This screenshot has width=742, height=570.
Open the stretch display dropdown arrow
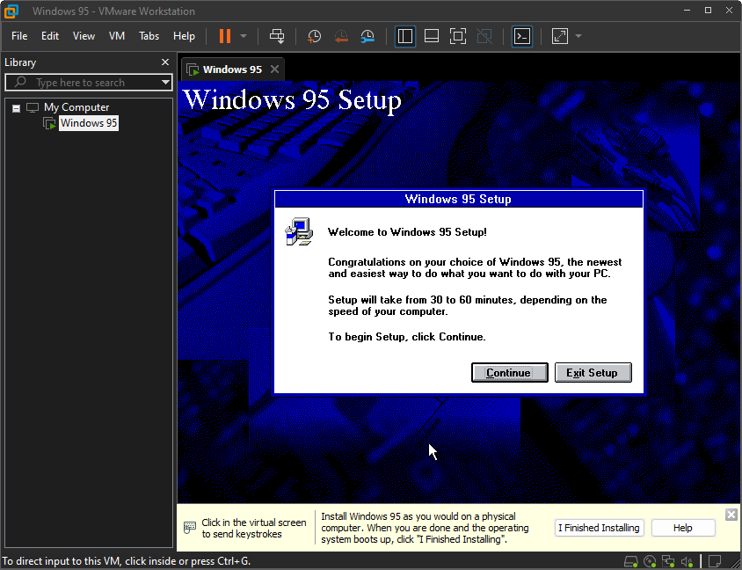click(578, 36)
